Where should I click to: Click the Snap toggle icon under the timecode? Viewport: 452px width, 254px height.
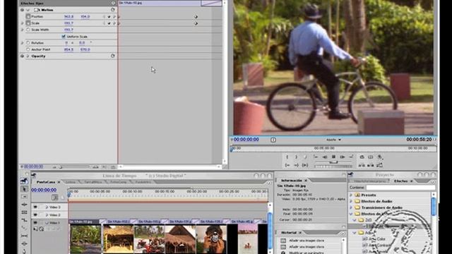coord(54,198)
